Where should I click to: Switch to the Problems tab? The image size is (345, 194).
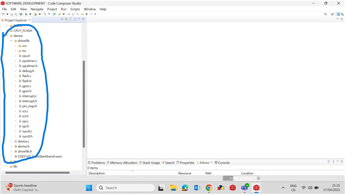click(96, 163)
